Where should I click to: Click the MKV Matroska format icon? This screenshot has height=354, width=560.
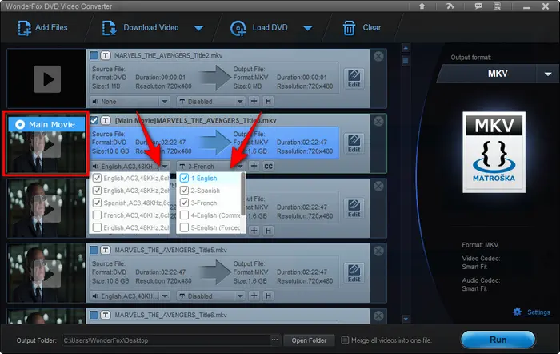(x=494, y=152)
